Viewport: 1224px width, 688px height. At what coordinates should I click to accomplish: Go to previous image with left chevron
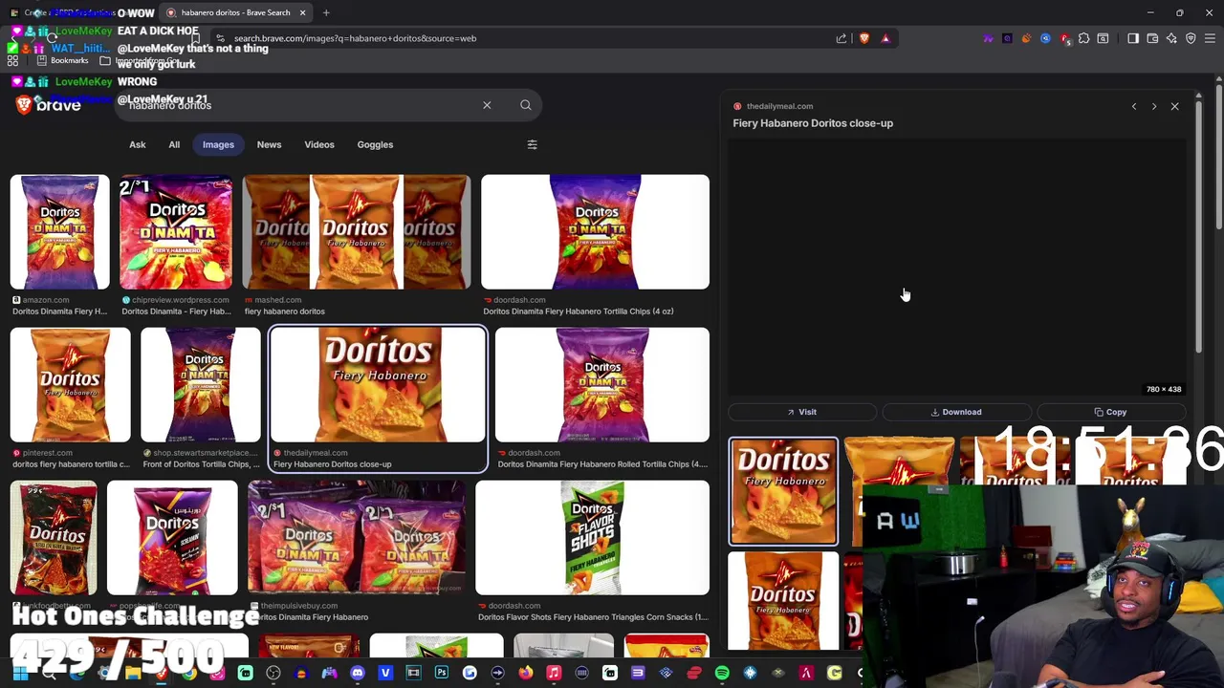[1134, 106]
